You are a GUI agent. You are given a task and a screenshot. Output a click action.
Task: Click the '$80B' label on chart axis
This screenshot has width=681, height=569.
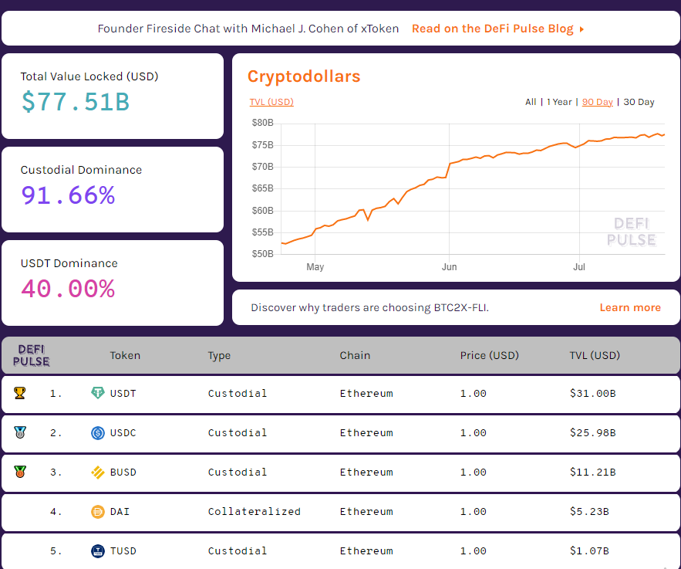[x=262, y=123]
